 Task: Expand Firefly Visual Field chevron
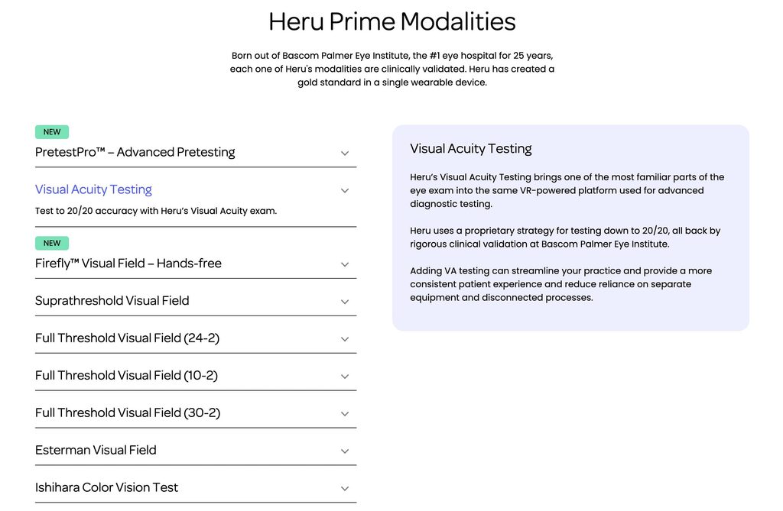pos(345,264)
